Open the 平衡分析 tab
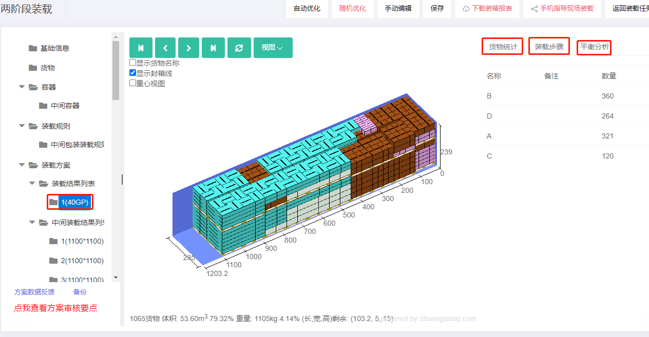649x337 pixels. point(595,47)
